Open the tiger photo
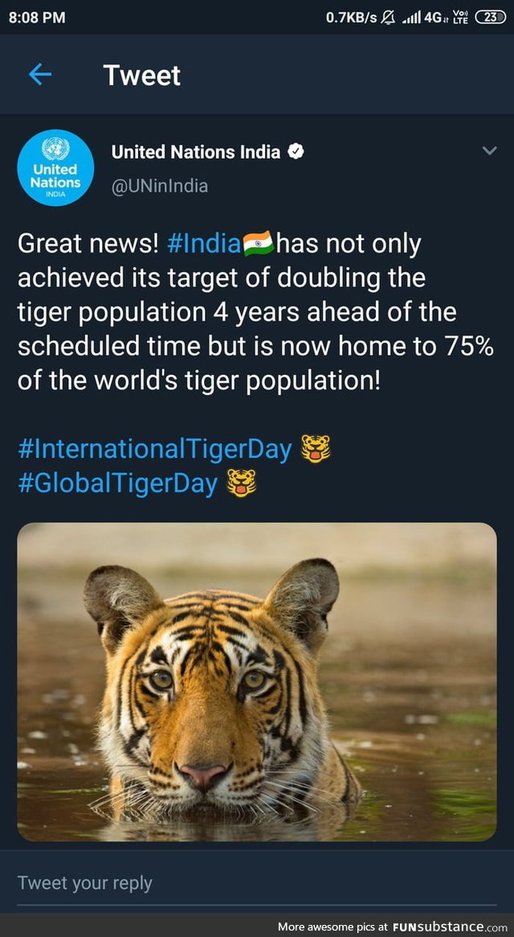This screenshot has width=514, height=937. [x=257, y=682]
